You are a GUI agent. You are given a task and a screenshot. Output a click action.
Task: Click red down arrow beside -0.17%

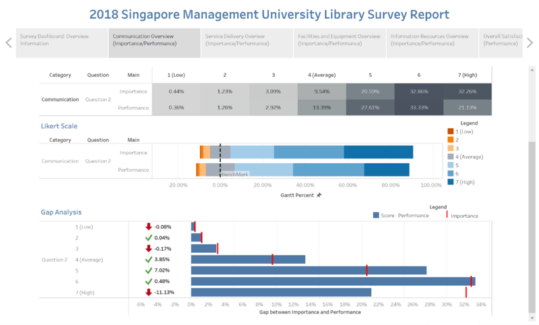[148, 248]
